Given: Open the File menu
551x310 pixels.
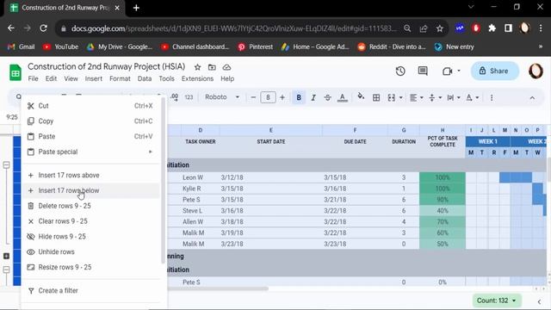Looking at the screenshot, I should pos(33,78).
